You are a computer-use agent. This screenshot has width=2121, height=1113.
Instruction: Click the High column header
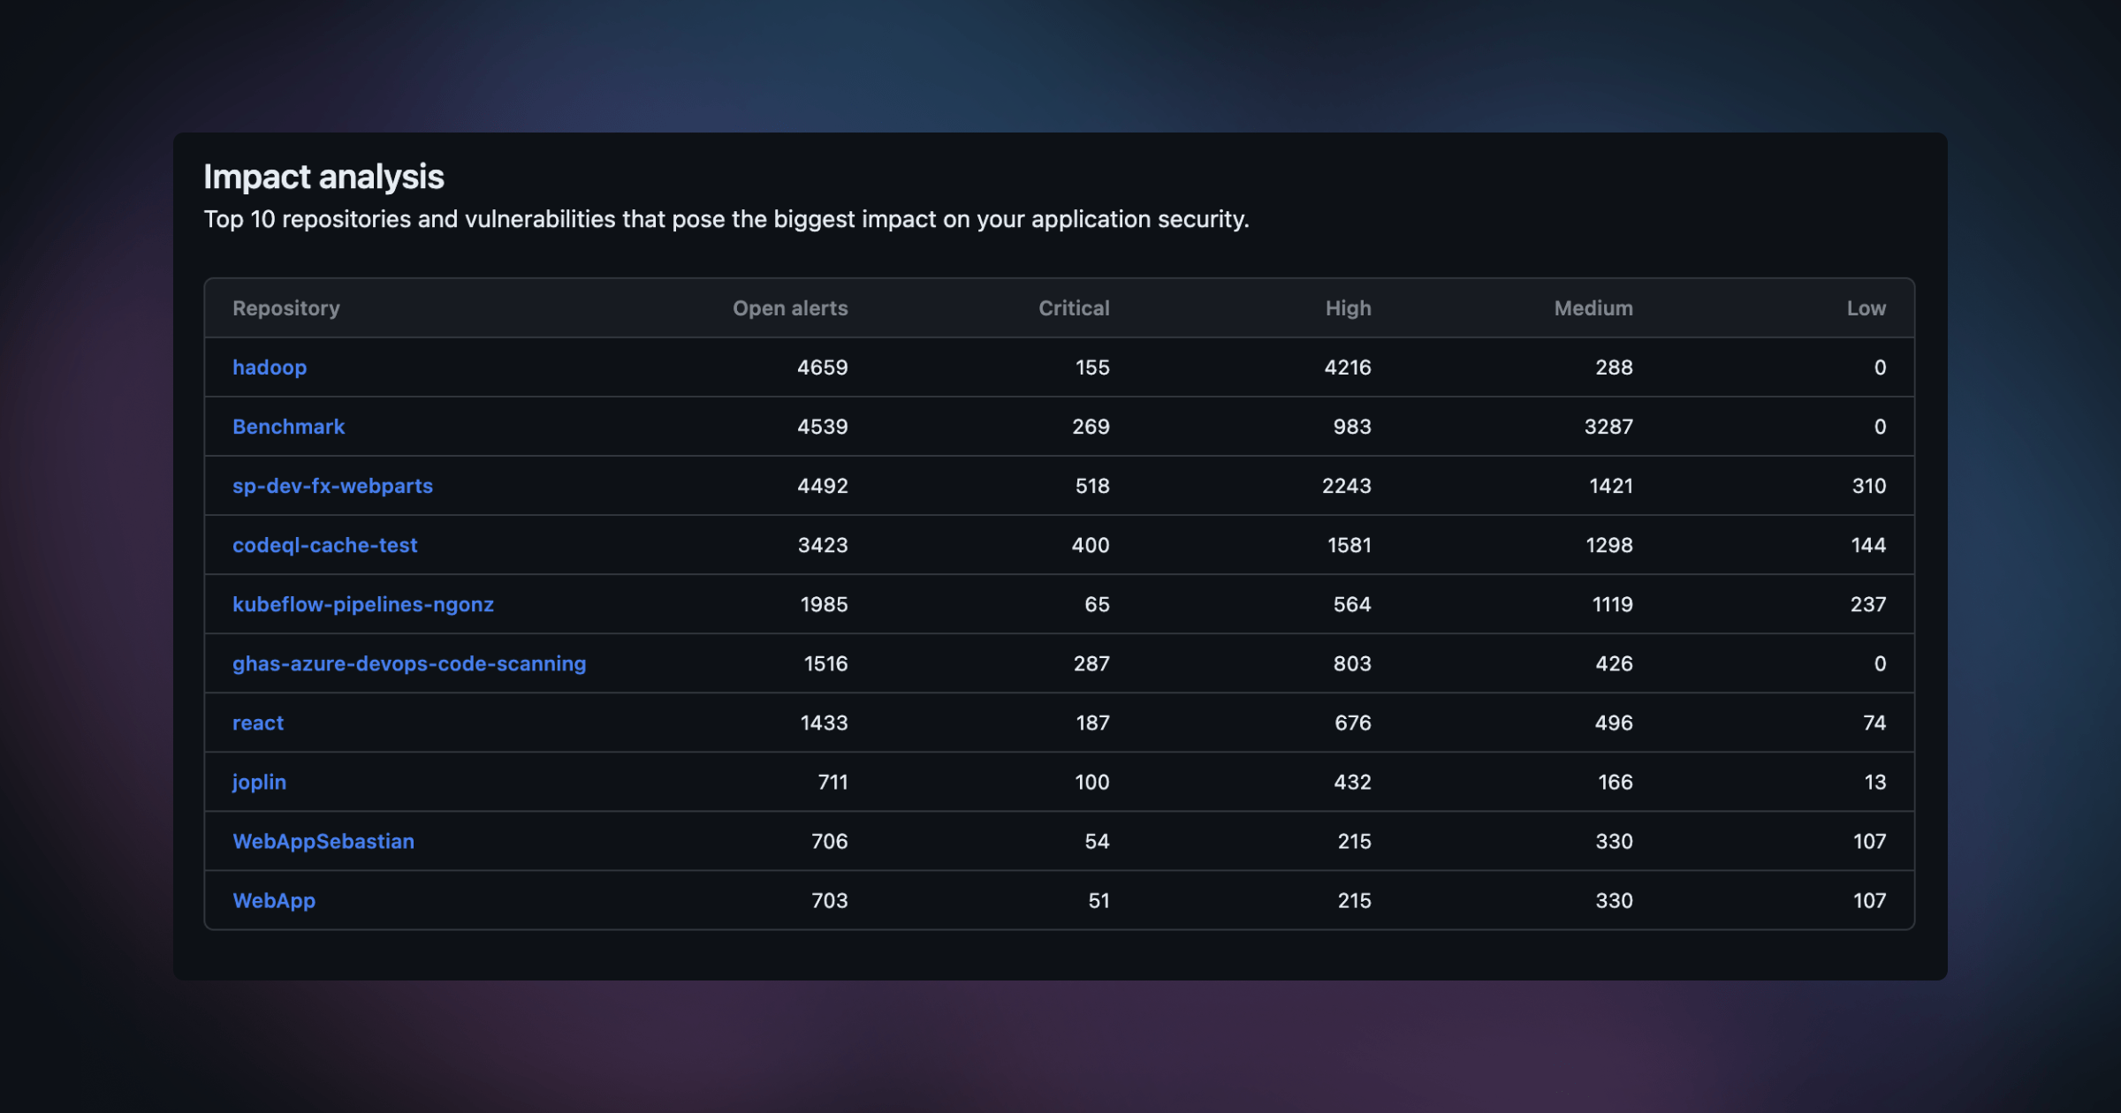[1349, 308]
